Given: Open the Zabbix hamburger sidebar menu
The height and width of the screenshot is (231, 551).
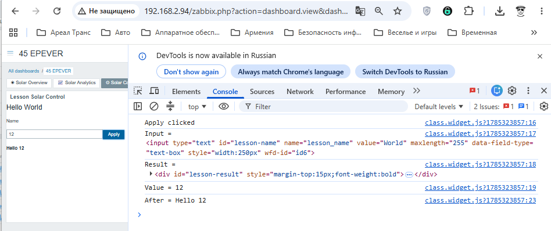Looking at the screenshot, I should (10, 53).
